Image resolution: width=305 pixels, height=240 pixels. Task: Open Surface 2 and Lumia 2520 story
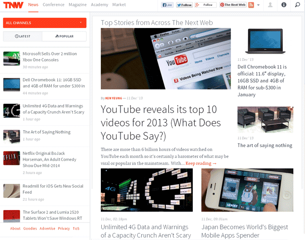tap(53, 215)
